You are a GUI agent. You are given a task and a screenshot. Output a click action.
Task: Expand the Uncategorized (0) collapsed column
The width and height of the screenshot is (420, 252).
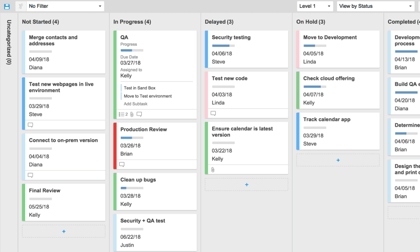[x=8, y=42]
